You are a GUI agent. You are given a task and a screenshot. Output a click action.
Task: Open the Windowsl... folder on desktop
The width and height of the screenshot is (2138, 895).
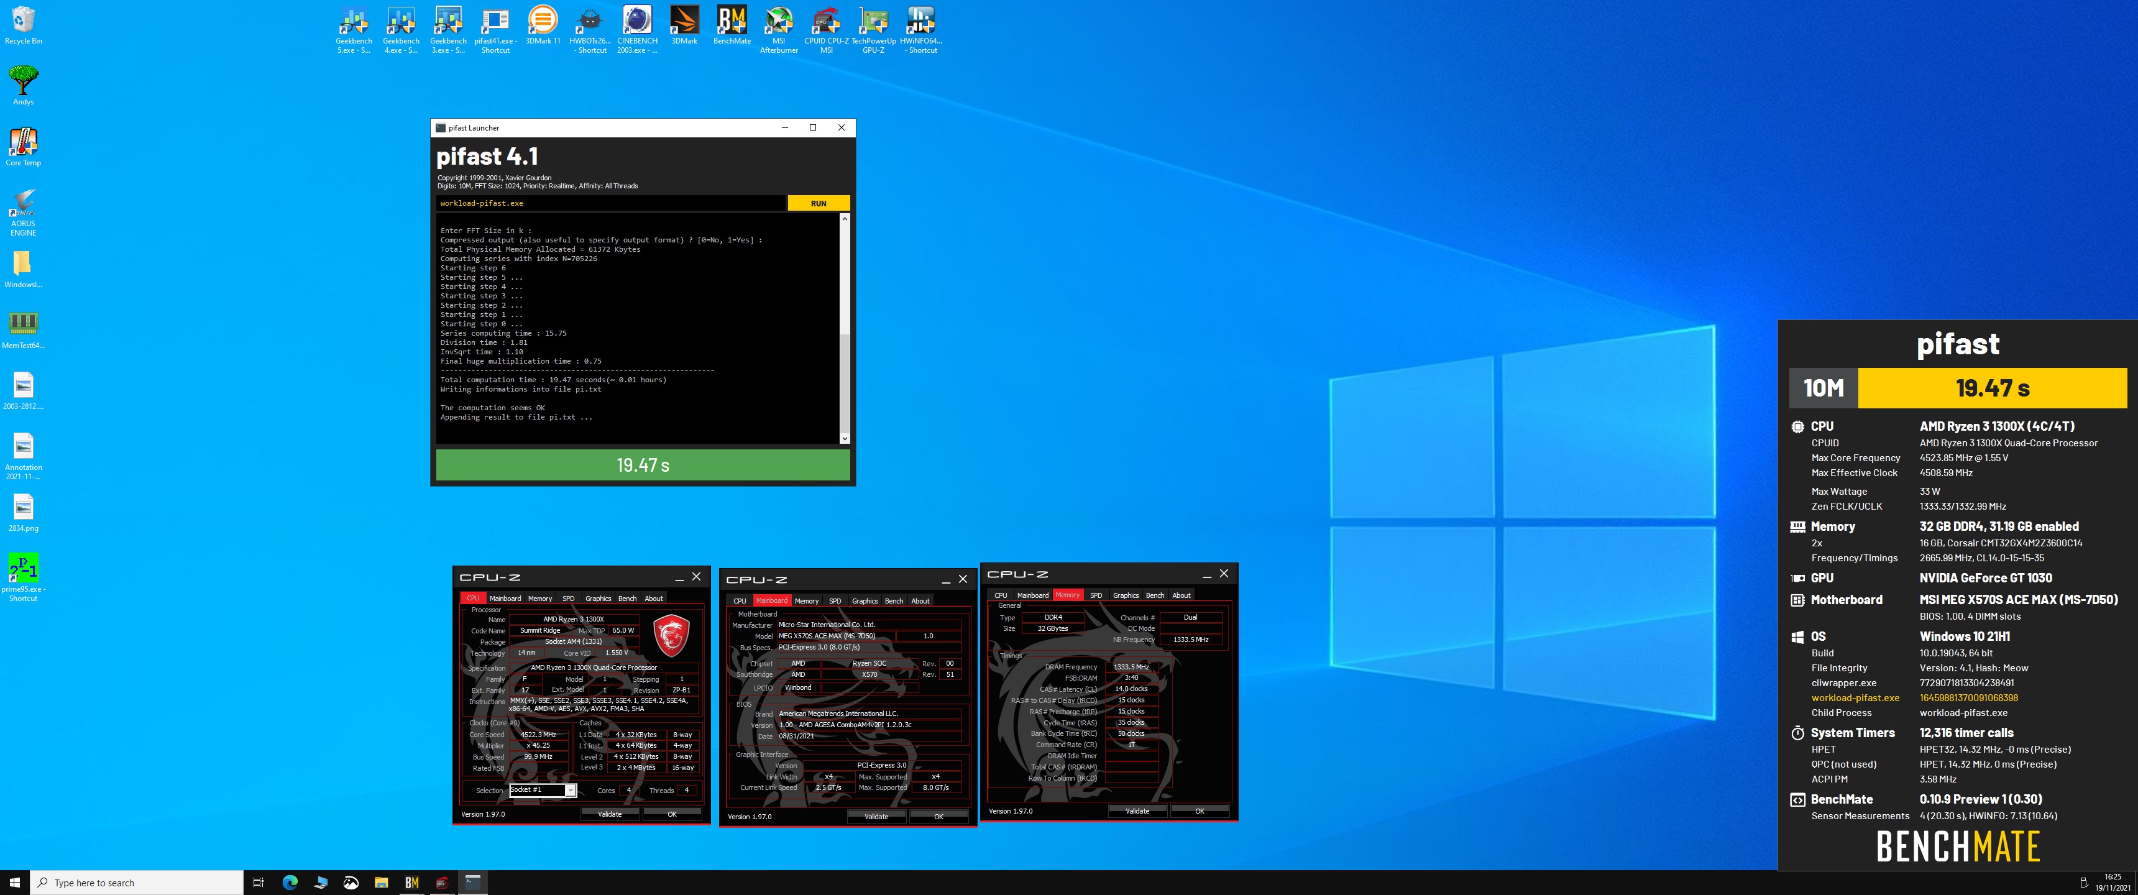23,269
